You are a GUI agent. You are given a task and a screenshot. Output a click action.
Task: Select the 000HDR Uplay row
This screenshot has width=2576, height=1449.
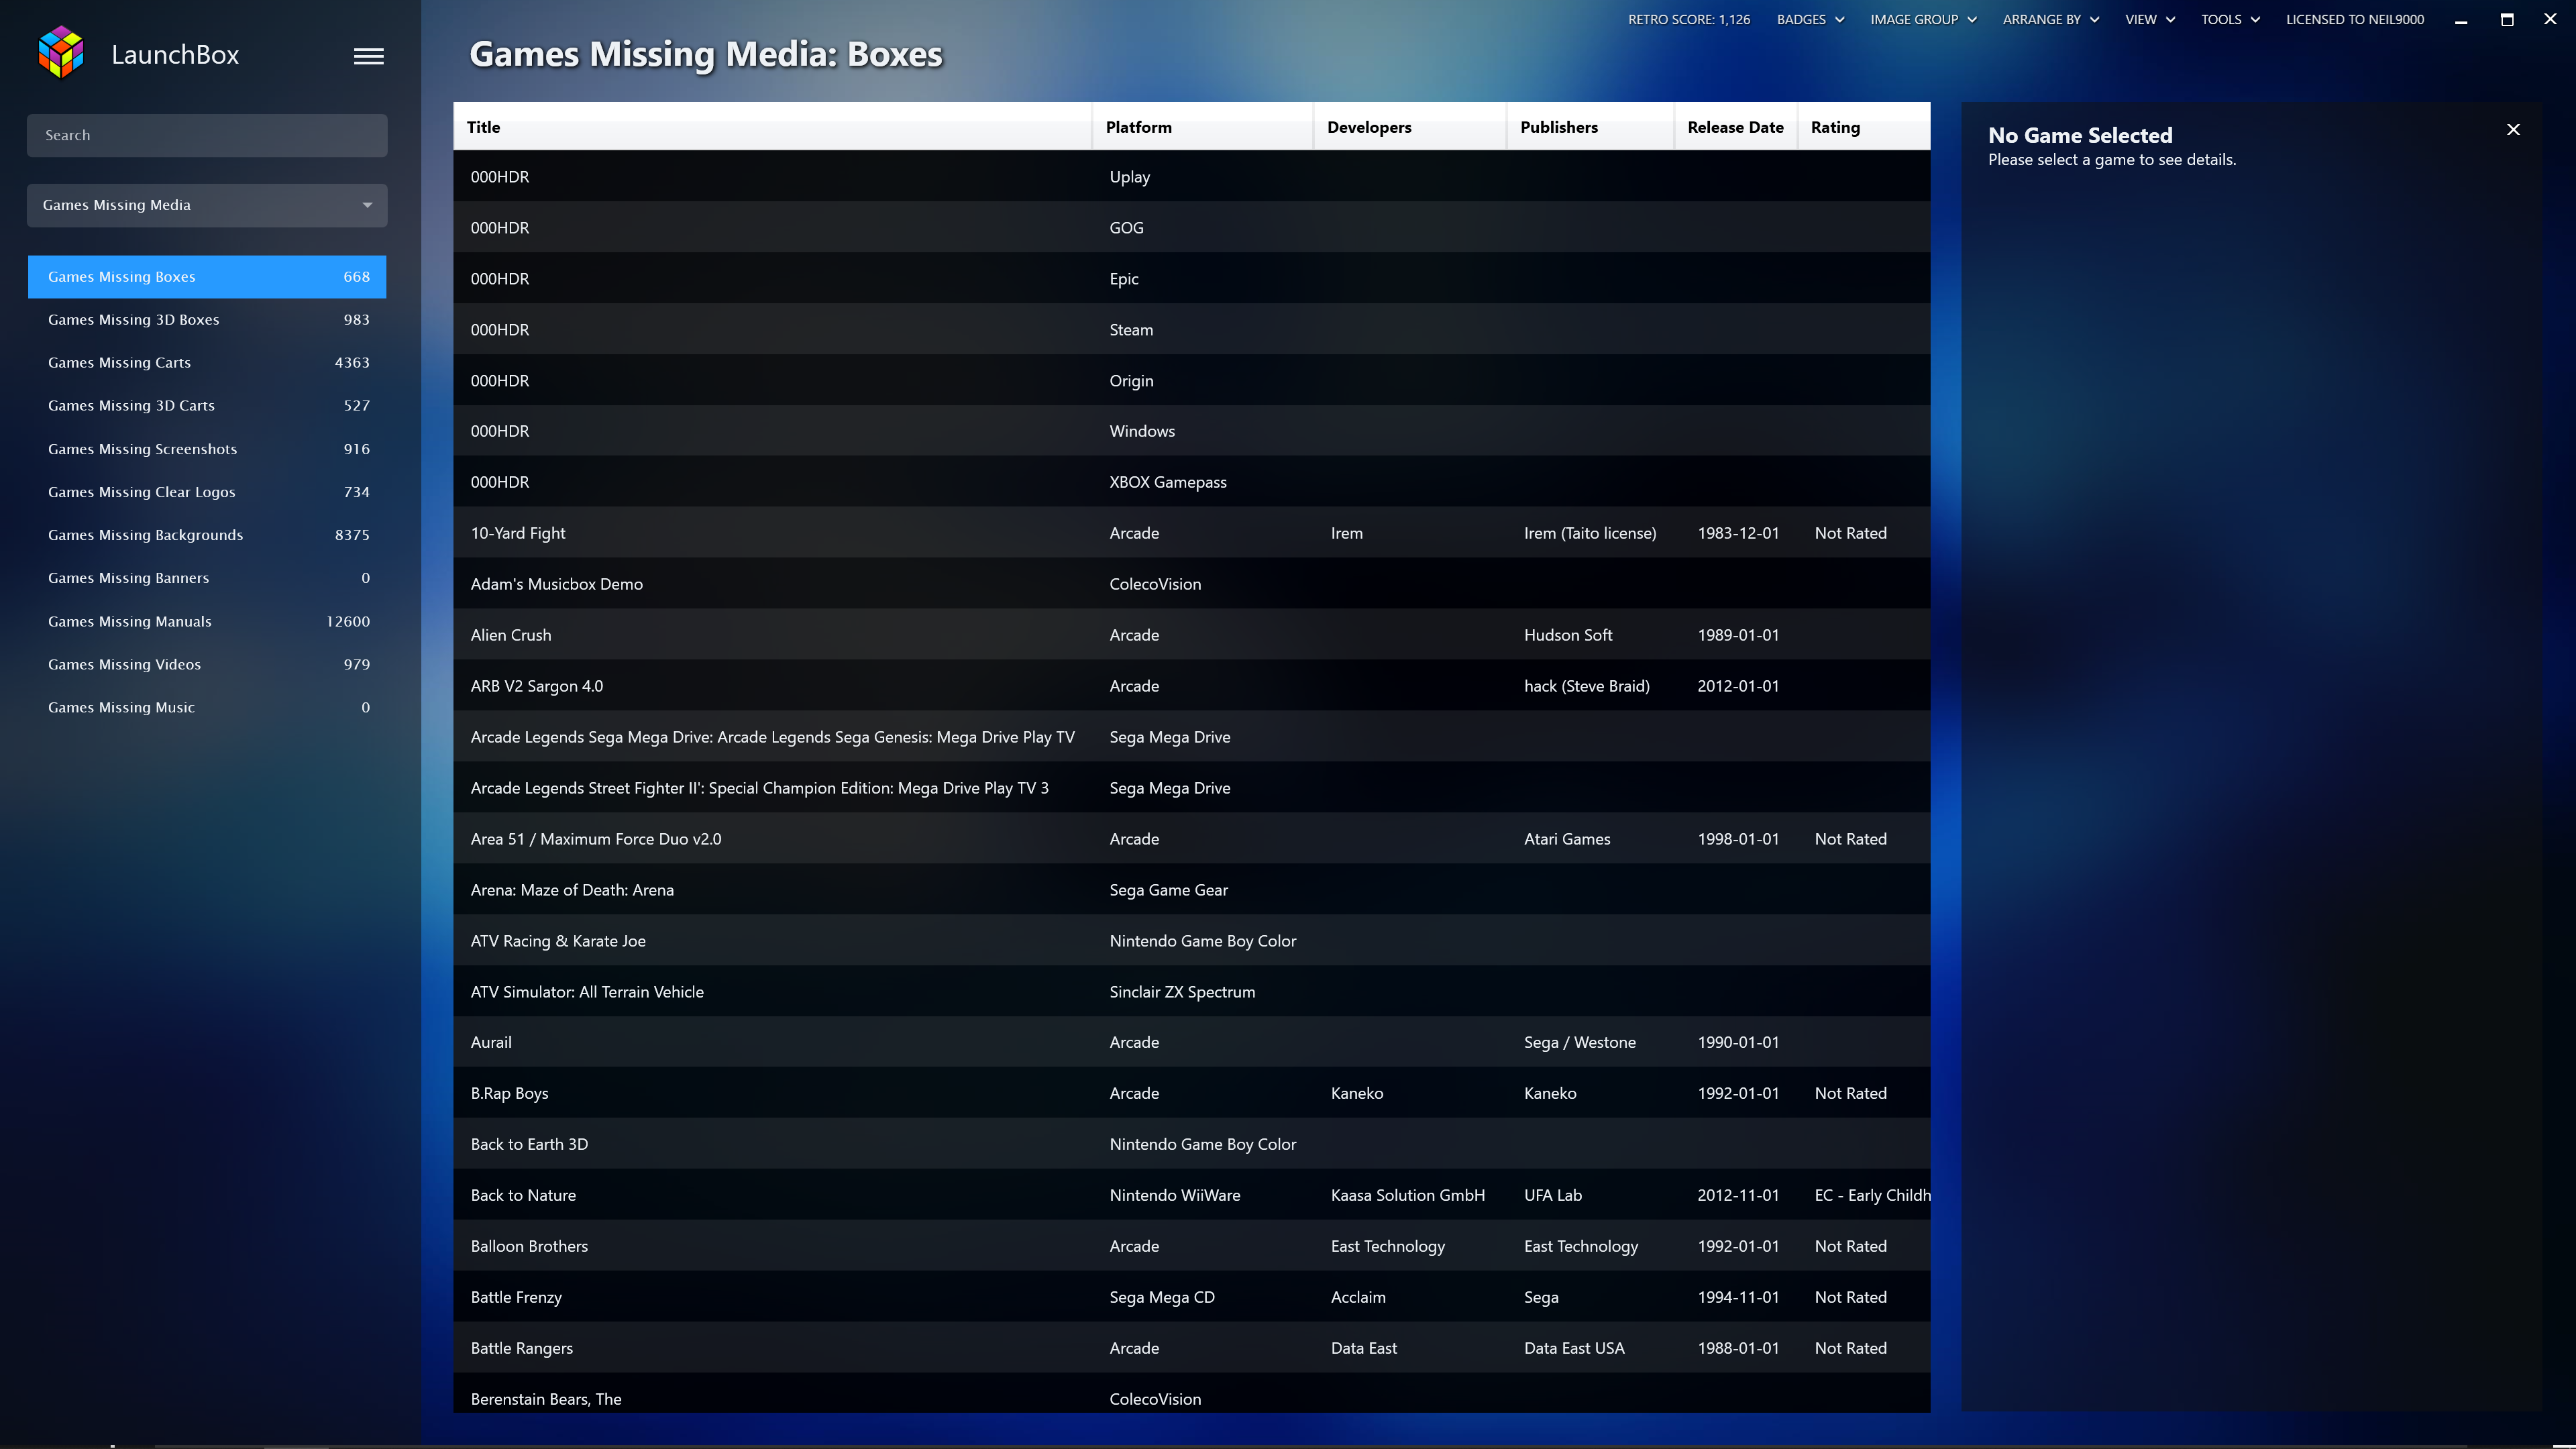pyautogui.click(x=1191, y=177)
